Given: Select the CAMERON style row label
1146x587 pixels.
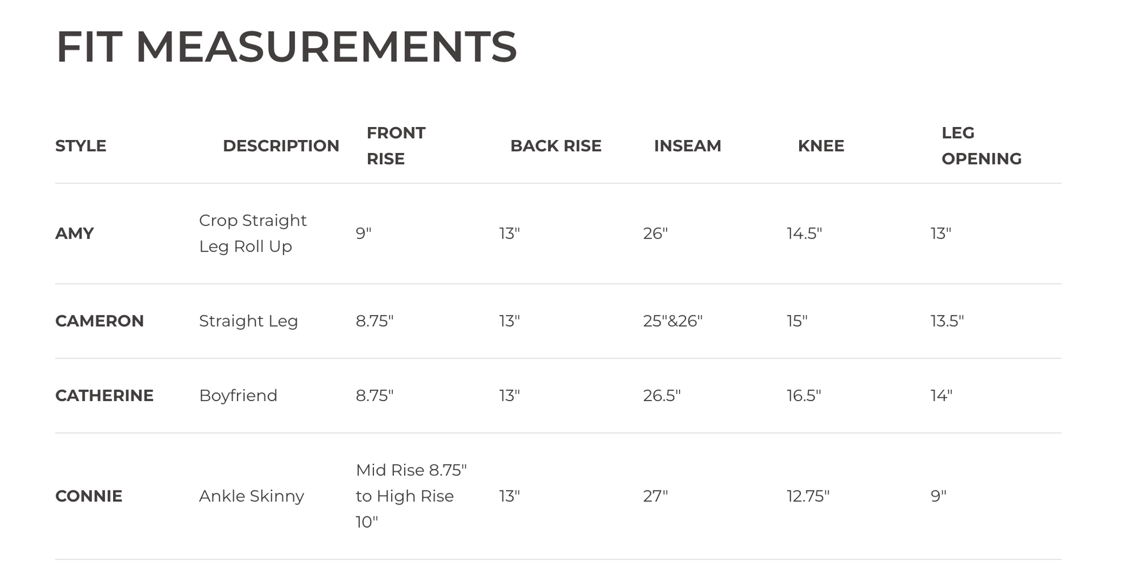Looking at the screenshot, I should (100, 321).
